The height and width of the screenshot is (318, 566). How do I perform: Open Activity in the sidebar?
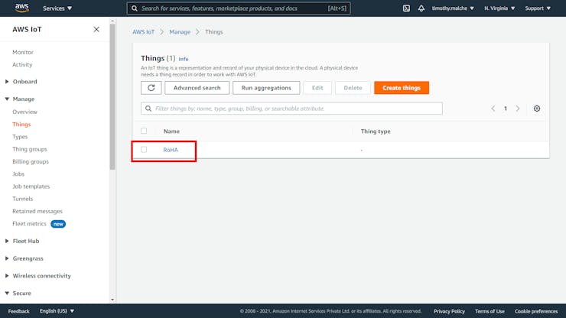click(x=22, y=65)
